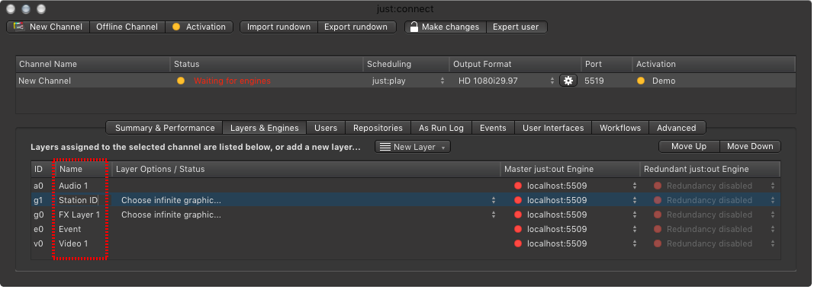Open the Users tab
The width and height of the screenshot is (827, 302).
[x=326, y=128]
